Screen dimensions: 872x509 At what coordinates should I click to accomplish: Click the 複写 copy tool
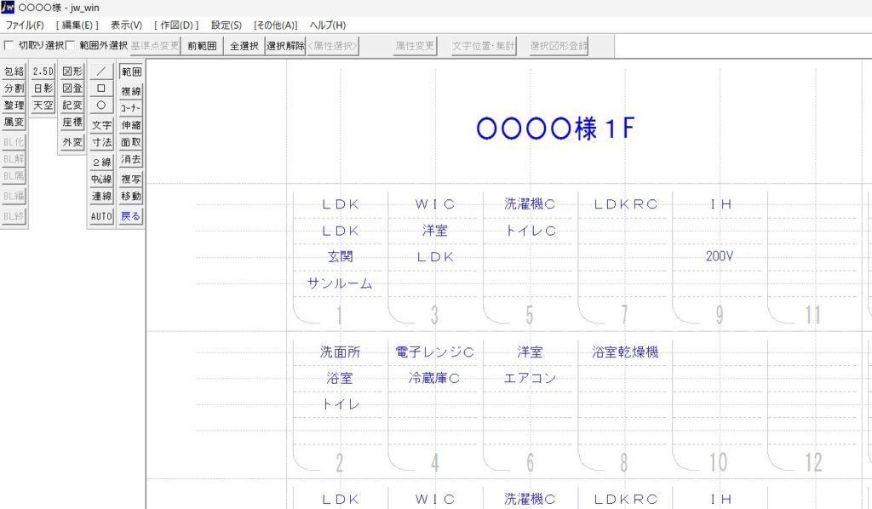[130, 179]
